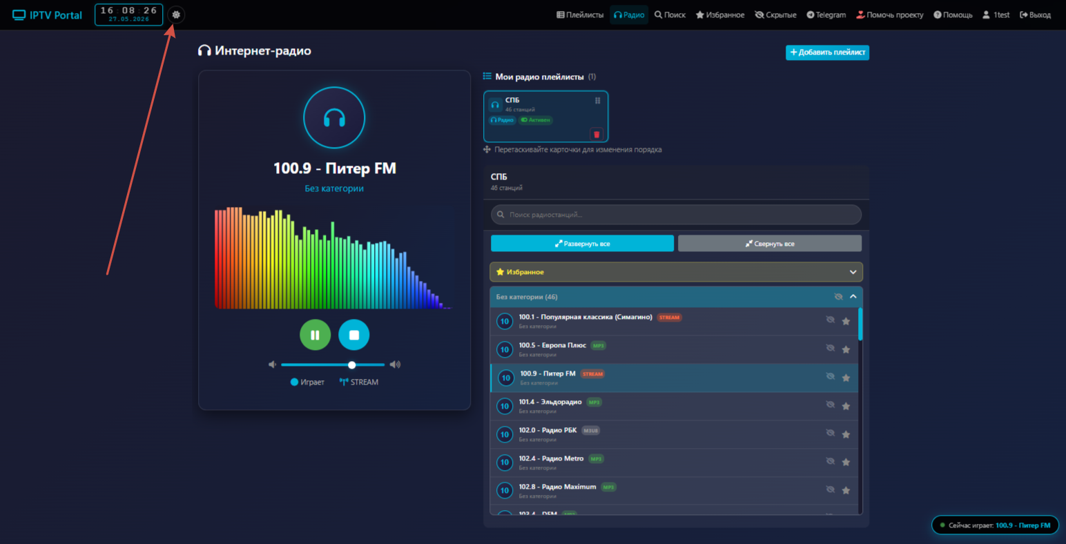Open the Плейлисты menu item
Viewport: 1066px width, 544px height.
click(x=580, y=14)
